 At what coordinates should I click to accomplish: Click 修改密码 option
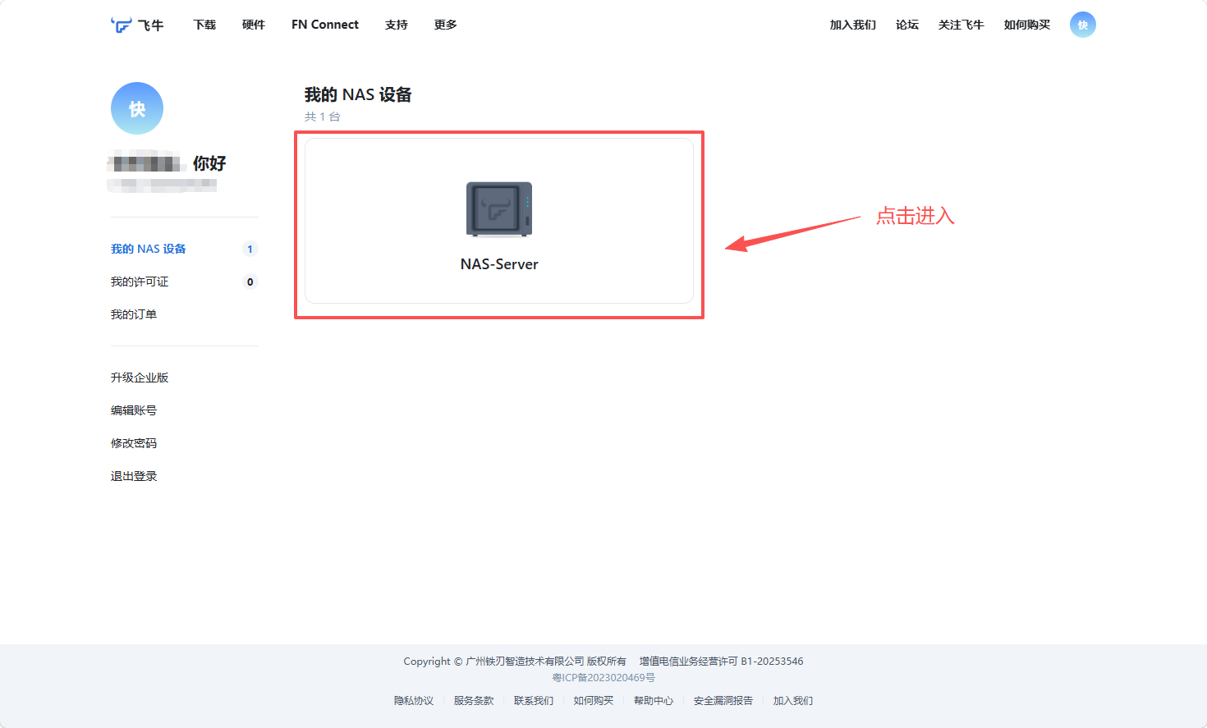(134, 443)
